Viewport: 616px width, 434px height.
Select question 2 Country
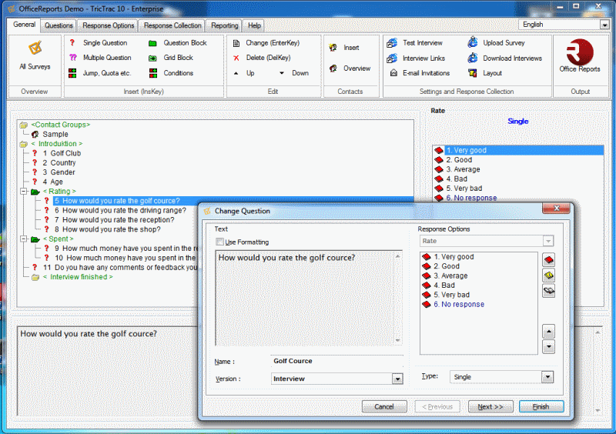coord(59,162)
